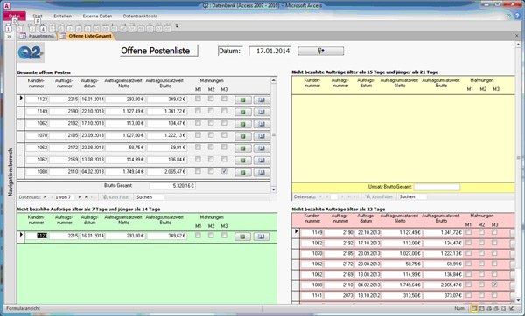Toggle M1 checkbox for order 2215 in Gesamte offene Posten
This screenshot has height=316, width=525.
199,99
